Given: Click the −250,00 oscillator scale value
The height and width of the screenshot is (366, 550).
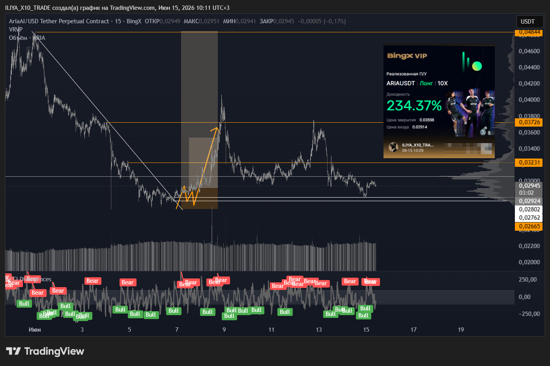Looking at the screenshot, I should pos(529,314).
